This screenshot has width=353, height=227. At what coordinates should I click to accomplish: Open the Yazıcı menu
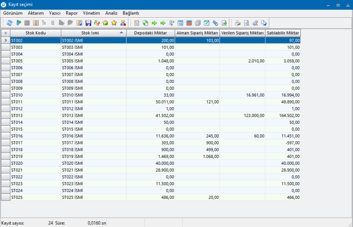pyautogui.click(x=55, y=13)
